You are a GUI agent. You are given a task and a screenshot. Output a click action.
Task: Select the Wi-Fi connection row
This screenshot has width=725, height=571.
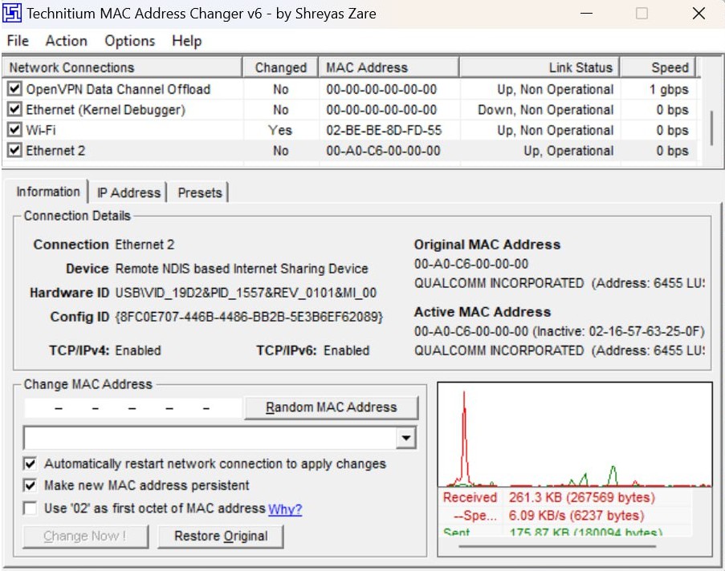pyautogui.click(x=352, y=130)
